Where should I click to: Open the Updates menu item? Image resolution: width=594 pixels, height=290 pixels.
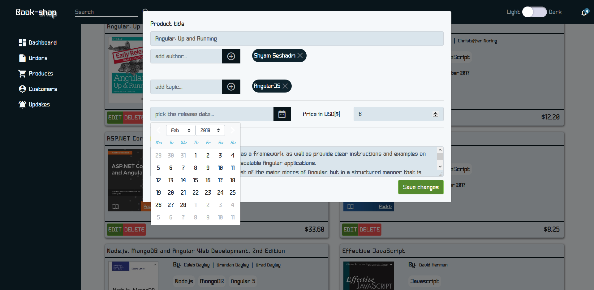pyautogui.click(x=34, y=105)
